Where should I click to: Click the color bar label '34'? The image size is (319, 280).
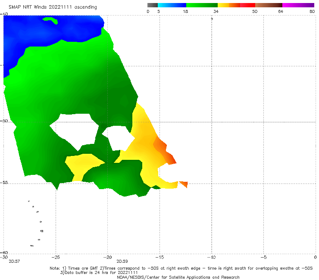pyautogui.click(x=216, y=11)
